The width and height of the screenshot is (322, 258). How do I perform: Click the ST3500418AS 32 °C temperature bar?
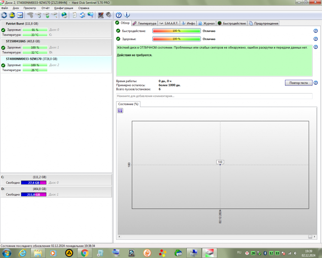35,52
